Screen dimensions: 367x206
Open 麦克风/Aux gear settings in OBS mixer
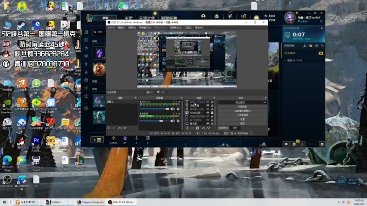coord(178,109)
